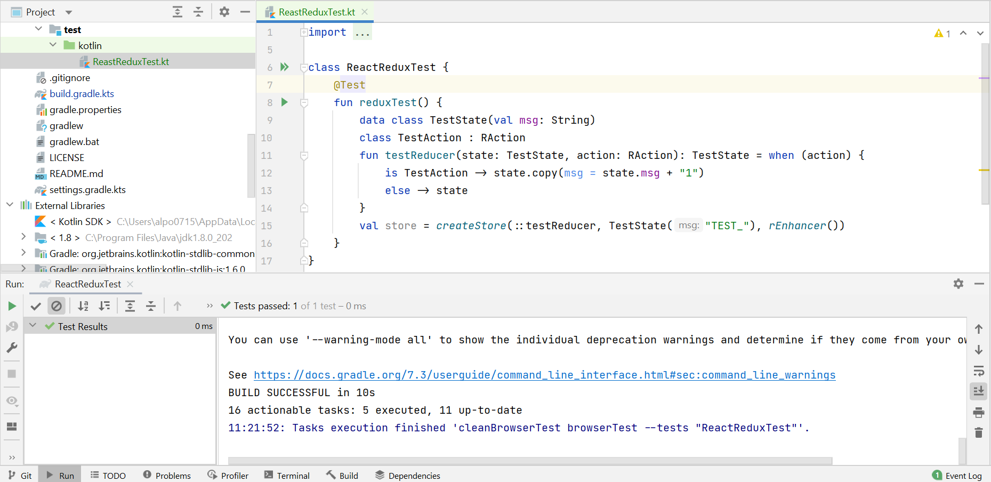The image size is (991, 482).
Task: Click the print icon in console sidebar
Action: (x=979, y=412)
